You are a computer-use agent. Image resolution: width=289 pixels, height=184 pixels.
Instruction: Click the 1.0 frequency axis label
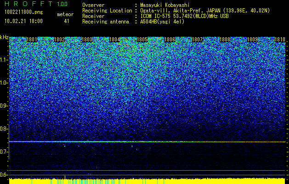4,83
